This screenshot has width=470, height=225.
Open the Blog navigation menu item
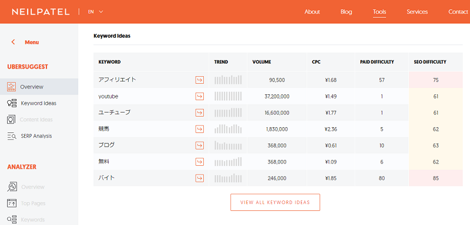coord(346,12)
